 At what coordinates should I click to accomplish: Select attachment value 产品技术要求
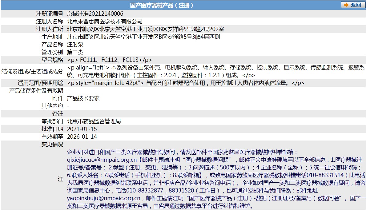(83, 98)
